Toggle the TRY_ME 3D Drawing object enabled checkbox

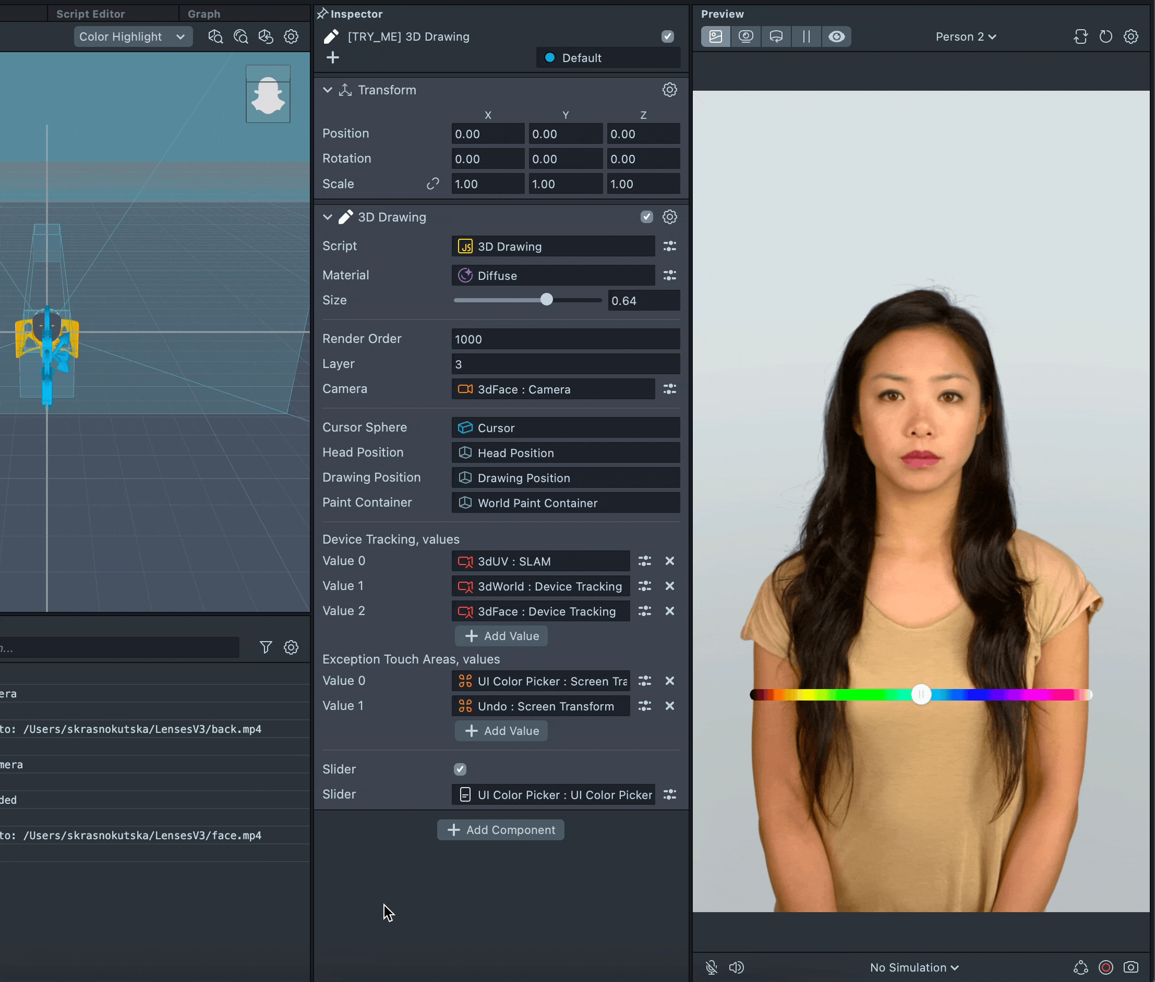click(667, 36)
